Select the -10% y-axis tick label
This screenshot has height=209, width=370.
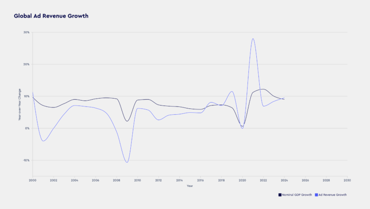pos(26,160)
